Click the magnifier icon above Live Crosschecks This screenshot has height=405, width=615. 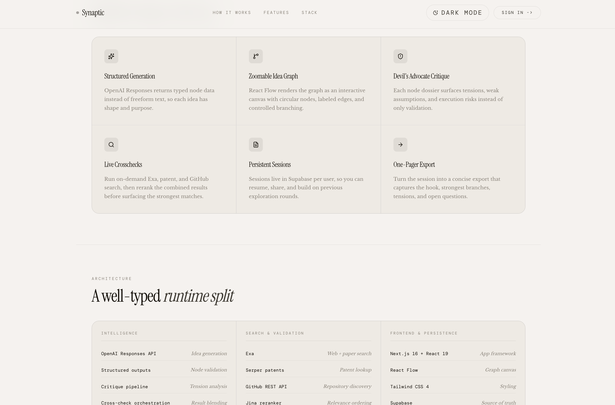(x=111, y=145)
